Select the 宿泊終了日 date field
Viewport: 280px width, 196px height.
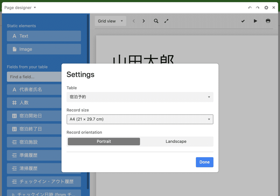tap(34, 129)
